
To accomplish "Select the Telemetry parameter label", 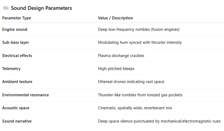I will pos(11,69).
